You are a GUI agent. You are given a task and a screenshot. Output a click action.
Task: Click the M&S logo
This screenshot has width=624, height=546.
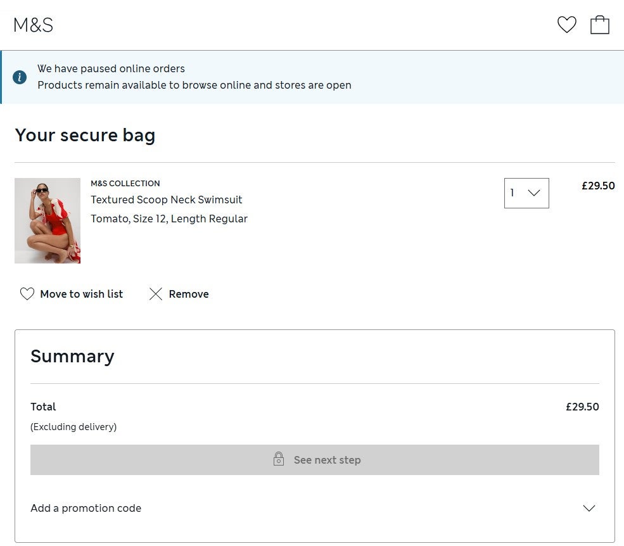33,25
